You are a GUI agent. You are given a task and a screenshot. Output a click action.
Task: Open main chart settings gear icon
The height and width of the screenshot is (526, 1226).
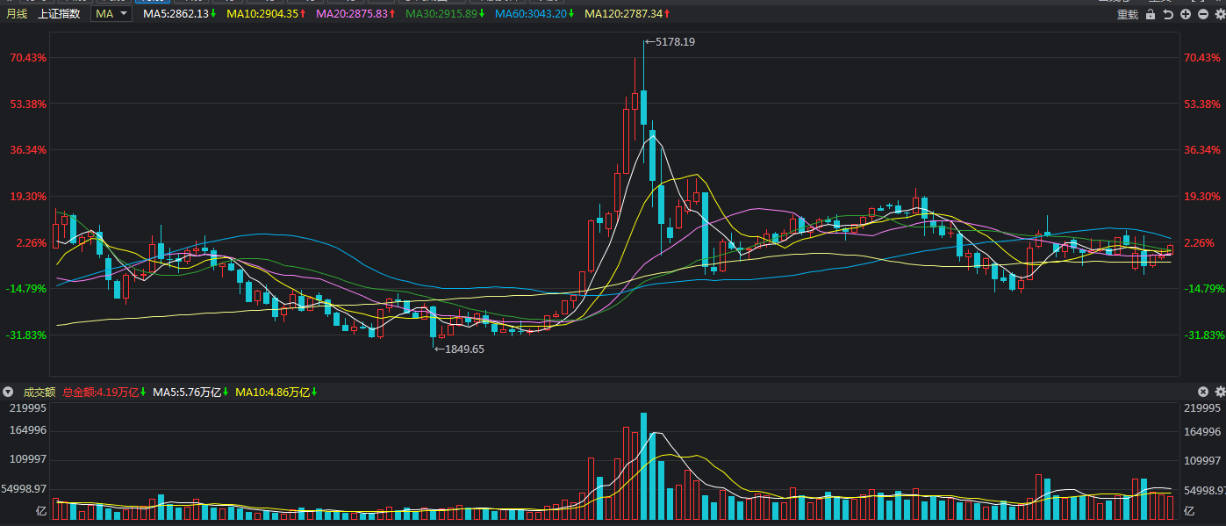click(x=1219, y=14)
